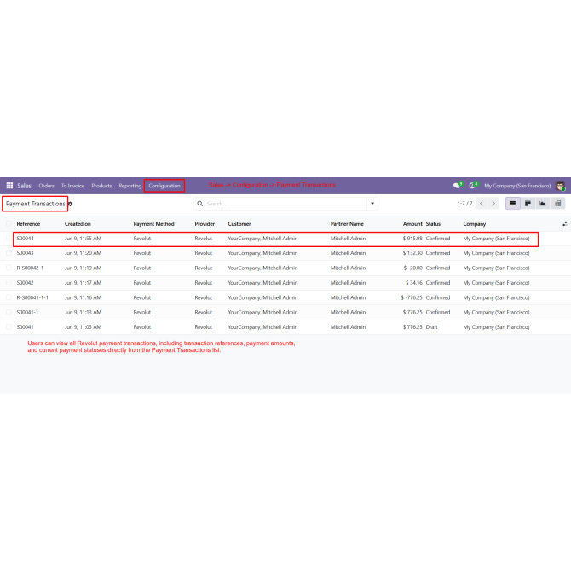Switch to graph view
The width and height of the screenshot is (571, 571).
(x=543, y=204)
